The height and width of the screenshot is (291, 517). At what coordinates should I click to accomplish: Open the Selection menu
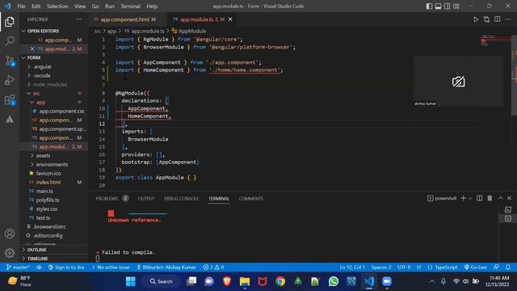click(x=57, y=6)
